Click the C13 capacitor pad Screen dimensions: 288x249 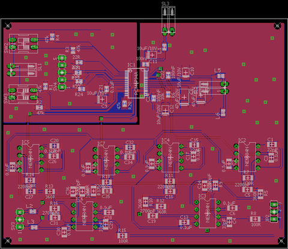184,222
